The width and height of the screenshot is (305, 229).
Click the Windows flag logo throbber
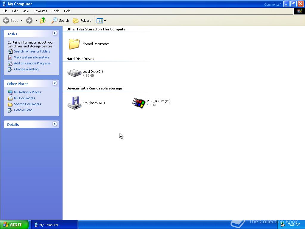(x=299, y=11)
